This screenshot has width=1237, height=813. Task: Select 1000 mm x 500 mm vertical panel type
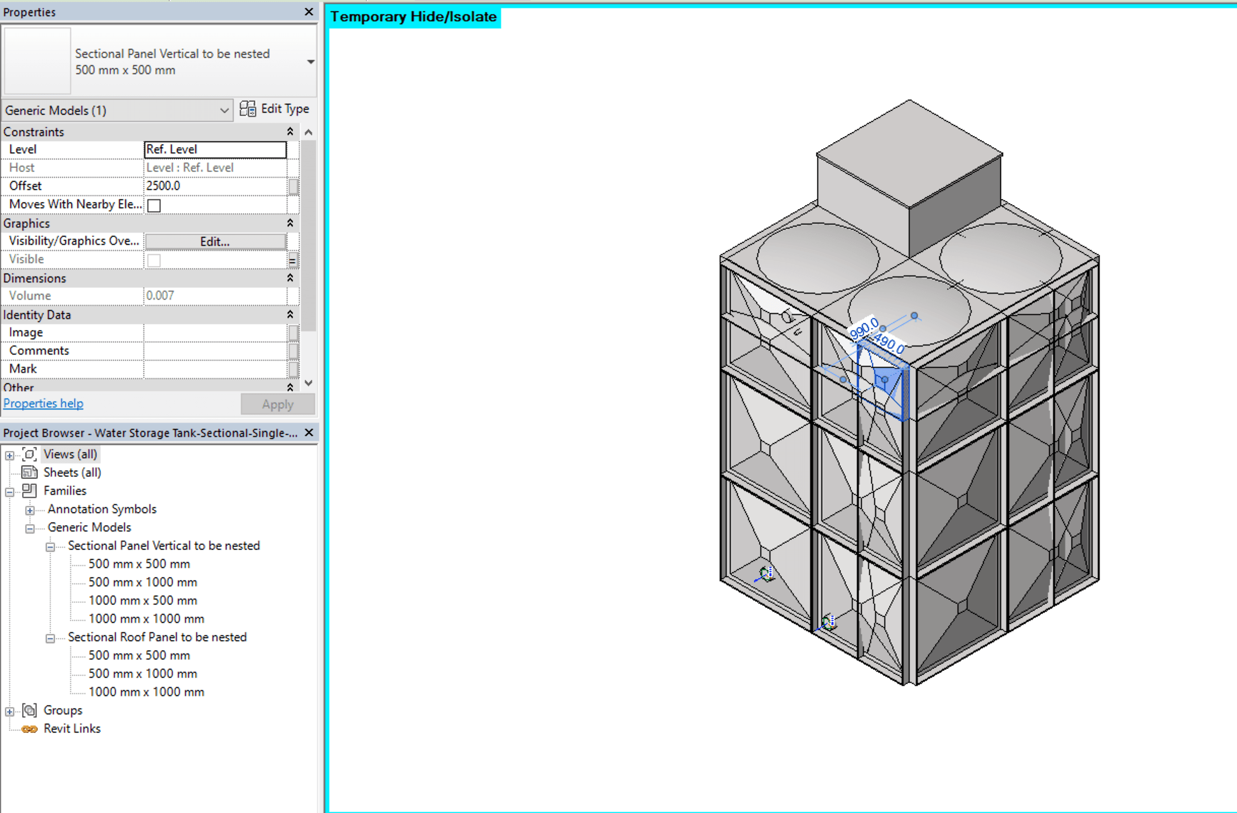(x=142, y=601)
